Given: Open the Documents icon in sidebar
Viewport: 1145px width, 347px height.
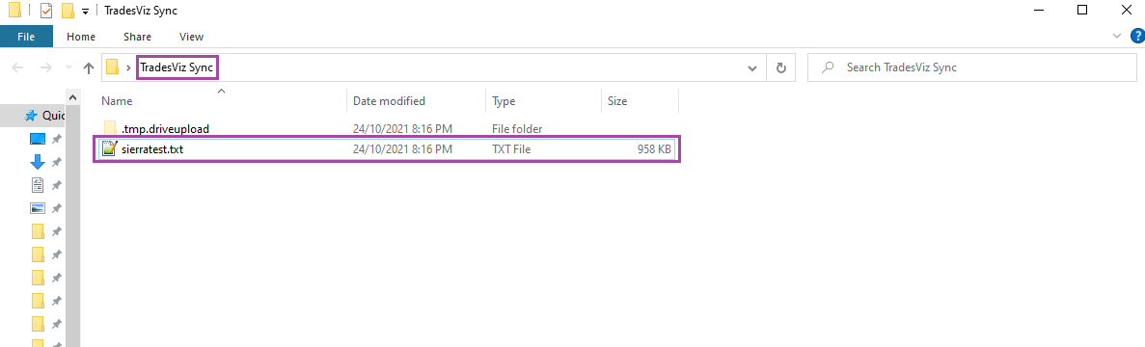Looking at the screenshot, I should pos(38,185).
